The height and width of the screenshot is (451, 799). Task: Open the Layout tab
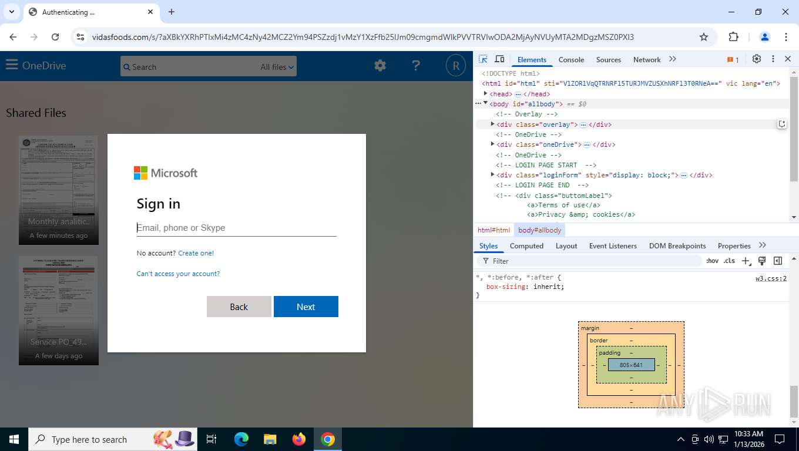pyautogui.click(x=566, y=245)
